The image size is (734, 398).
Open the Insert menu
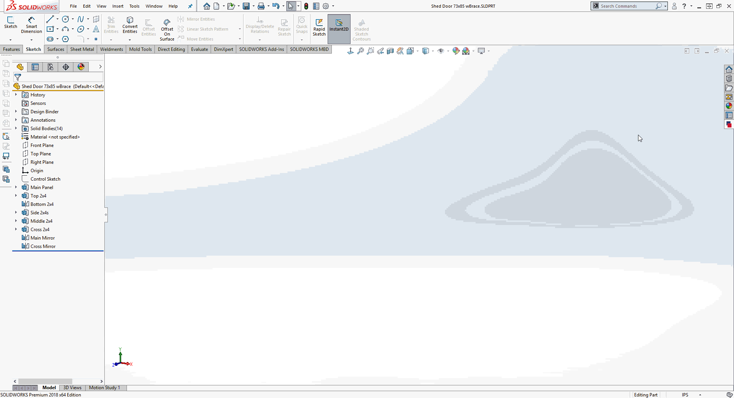[x=118, y=6]
